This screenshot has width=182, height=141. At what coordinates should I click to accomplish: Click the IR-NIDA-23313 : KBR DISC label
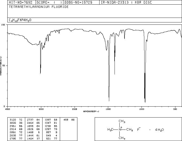point(126,2)
